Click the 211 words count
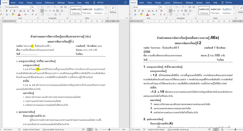 tap(136, 129)
